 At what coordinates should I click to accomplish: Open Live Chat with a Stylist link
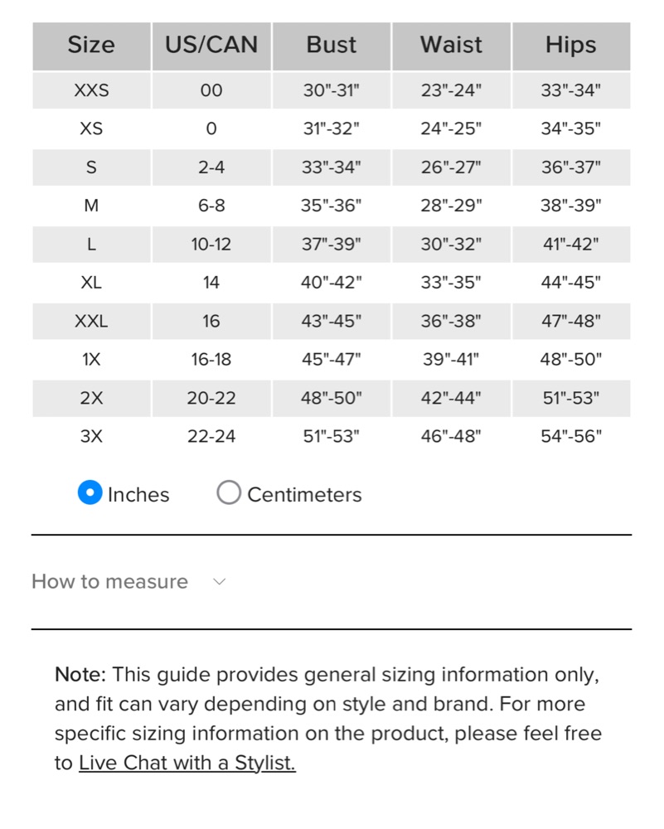(x=187, y=763)
